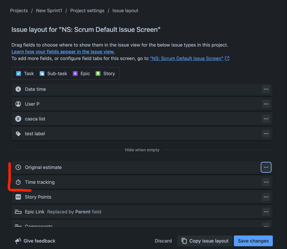This screenshot has width=287, height=249.
Task: Open Projects breadcrumb link
Action: coord(19,11)
